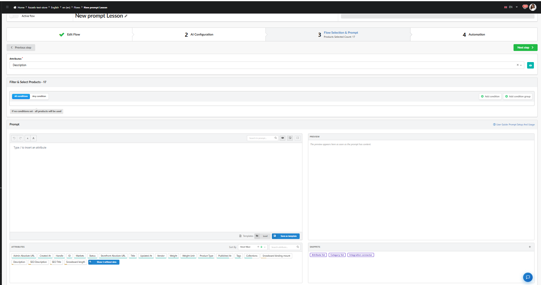The height and width of the screenshot is (285, 541).
Task: Open English breadcrumb link
Action: (55, 7)
